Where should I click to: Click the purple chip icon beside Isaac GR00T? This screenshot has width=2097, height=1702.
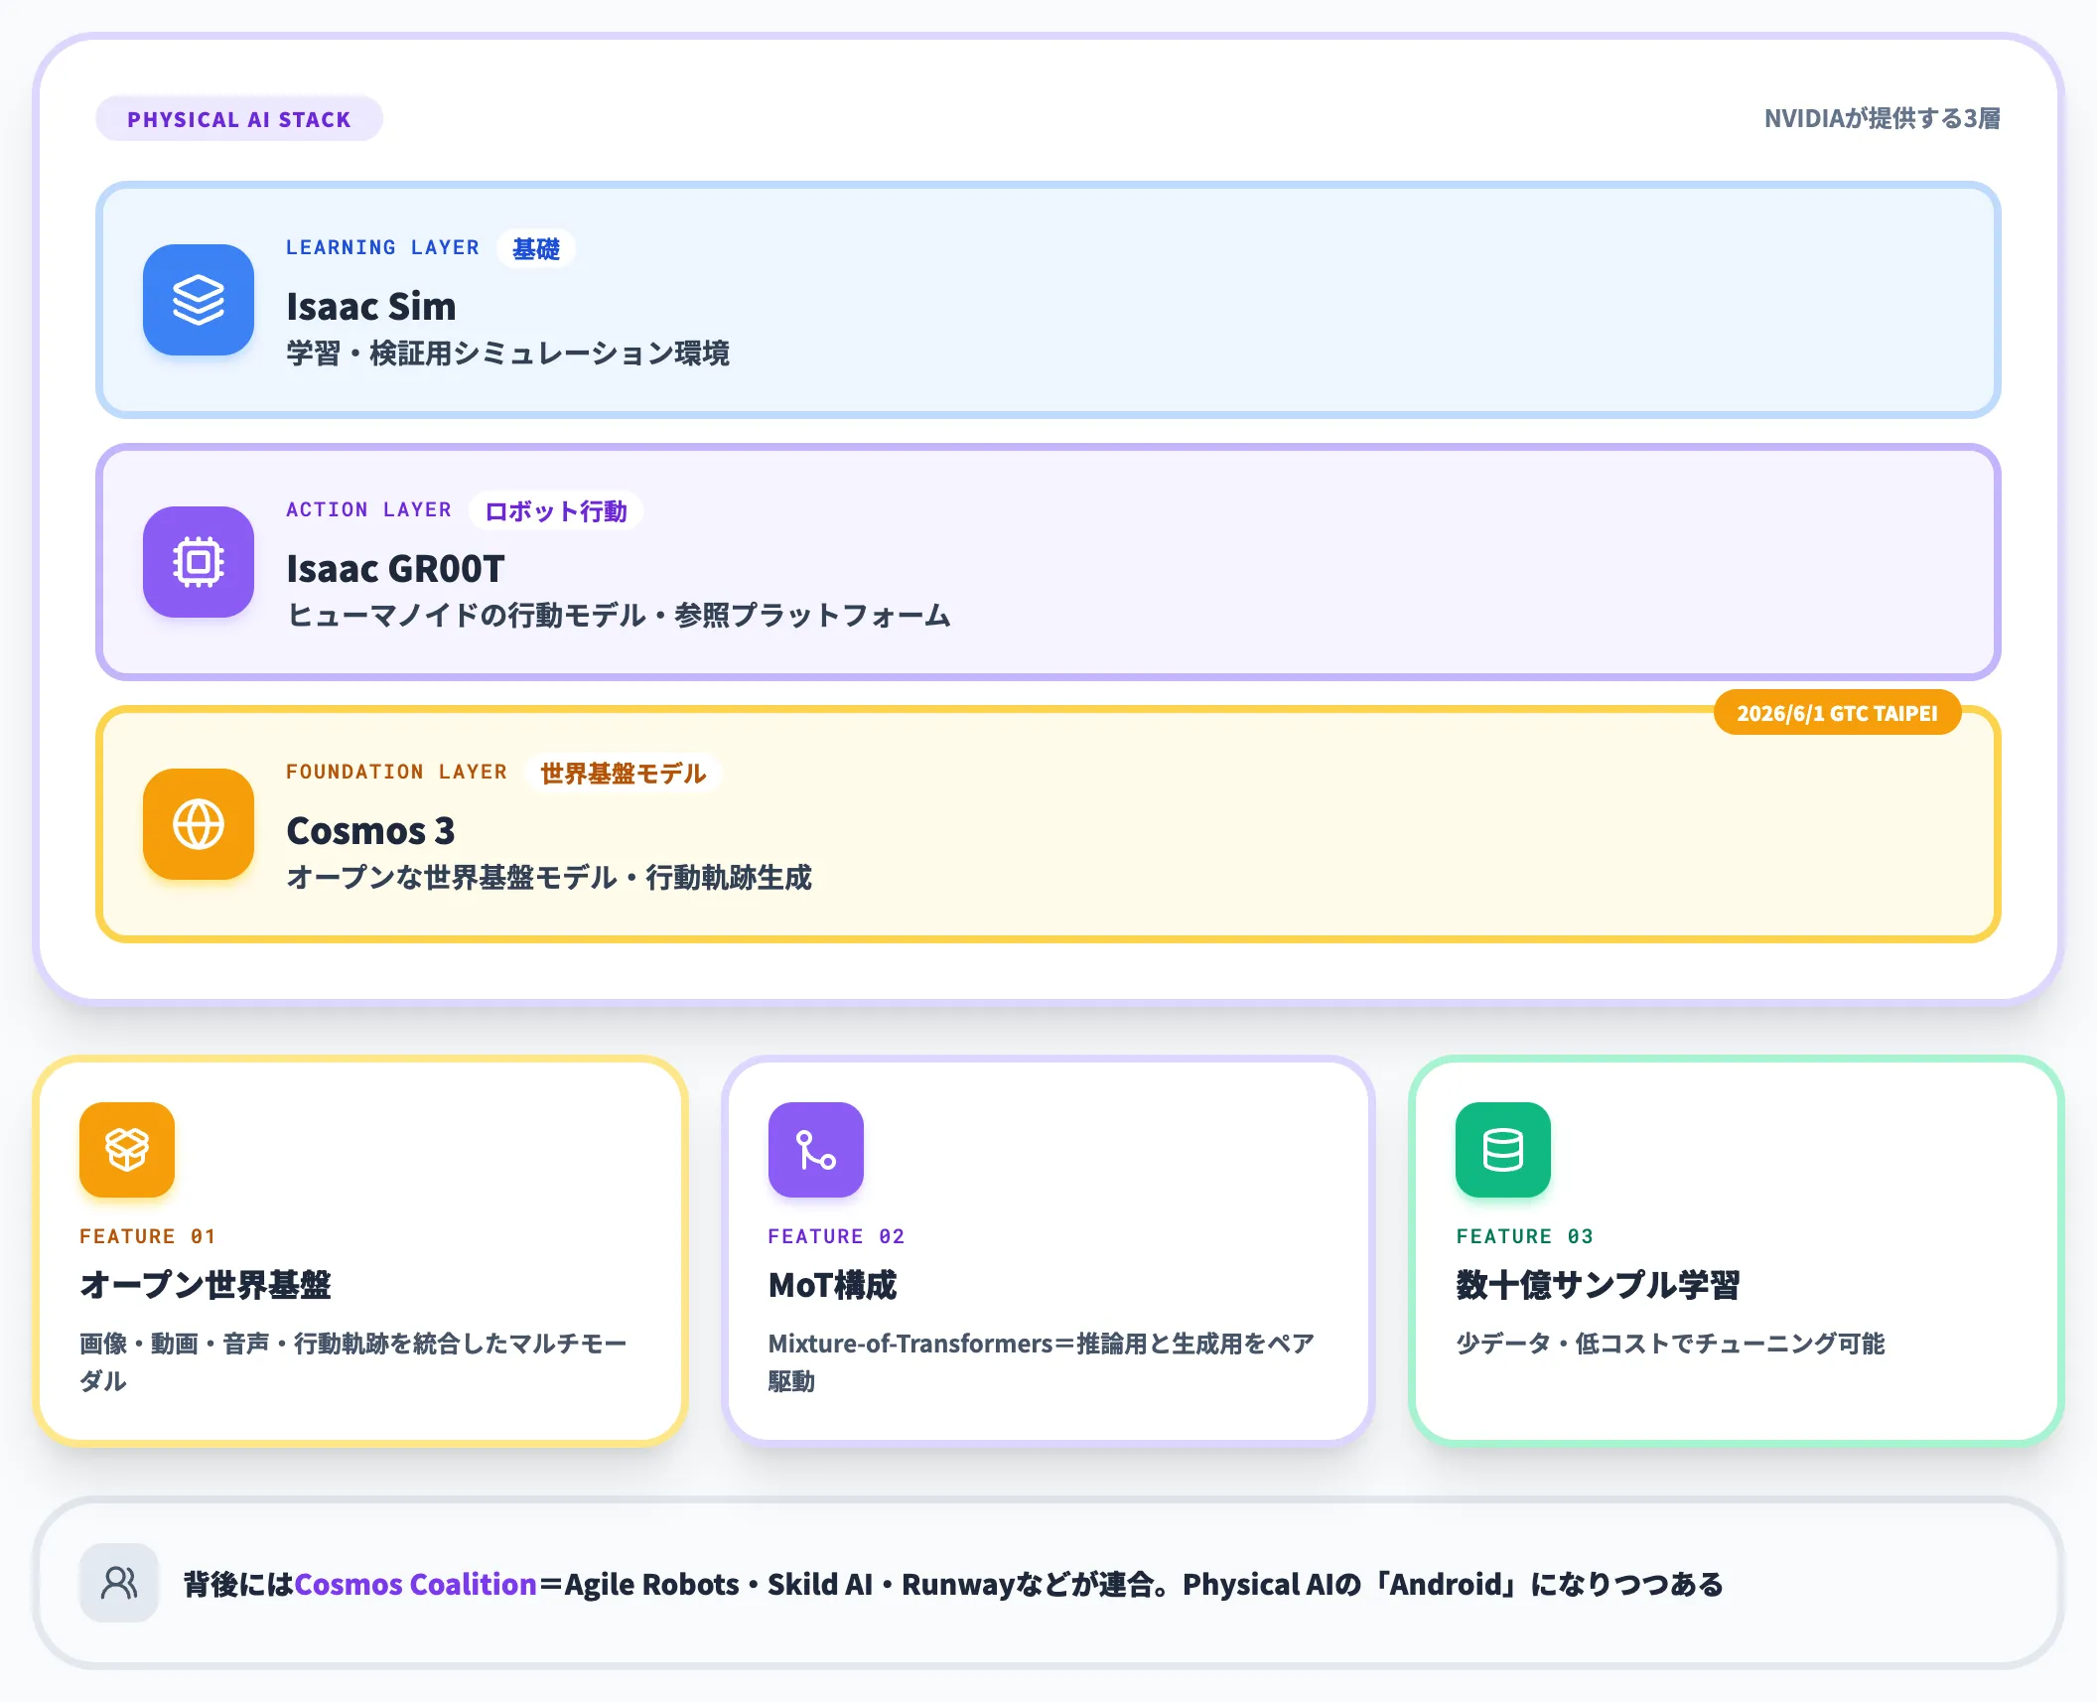coord(199,562)
